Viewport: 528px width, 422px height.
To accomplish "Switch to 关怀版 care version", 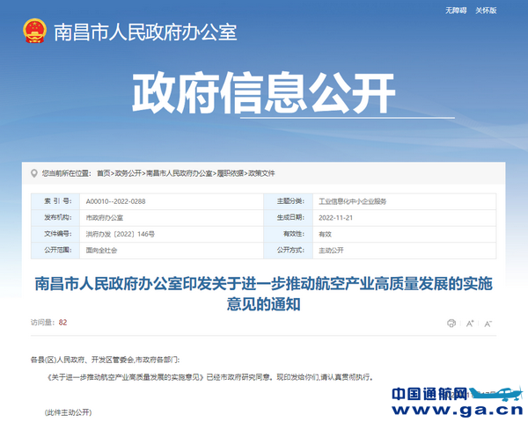I will pos(486,11).
